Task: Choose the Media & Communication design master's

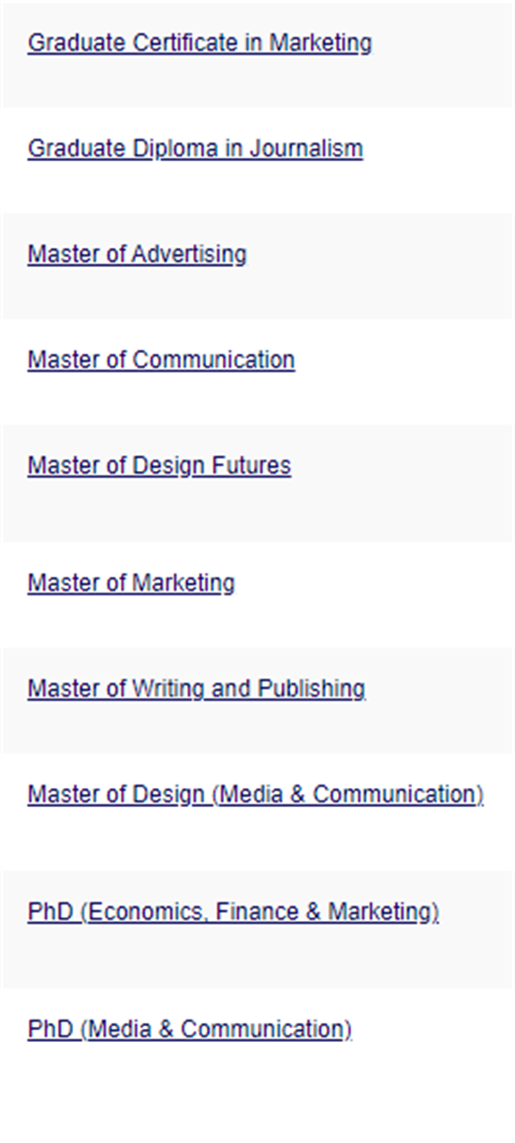Action: [256, 795]
